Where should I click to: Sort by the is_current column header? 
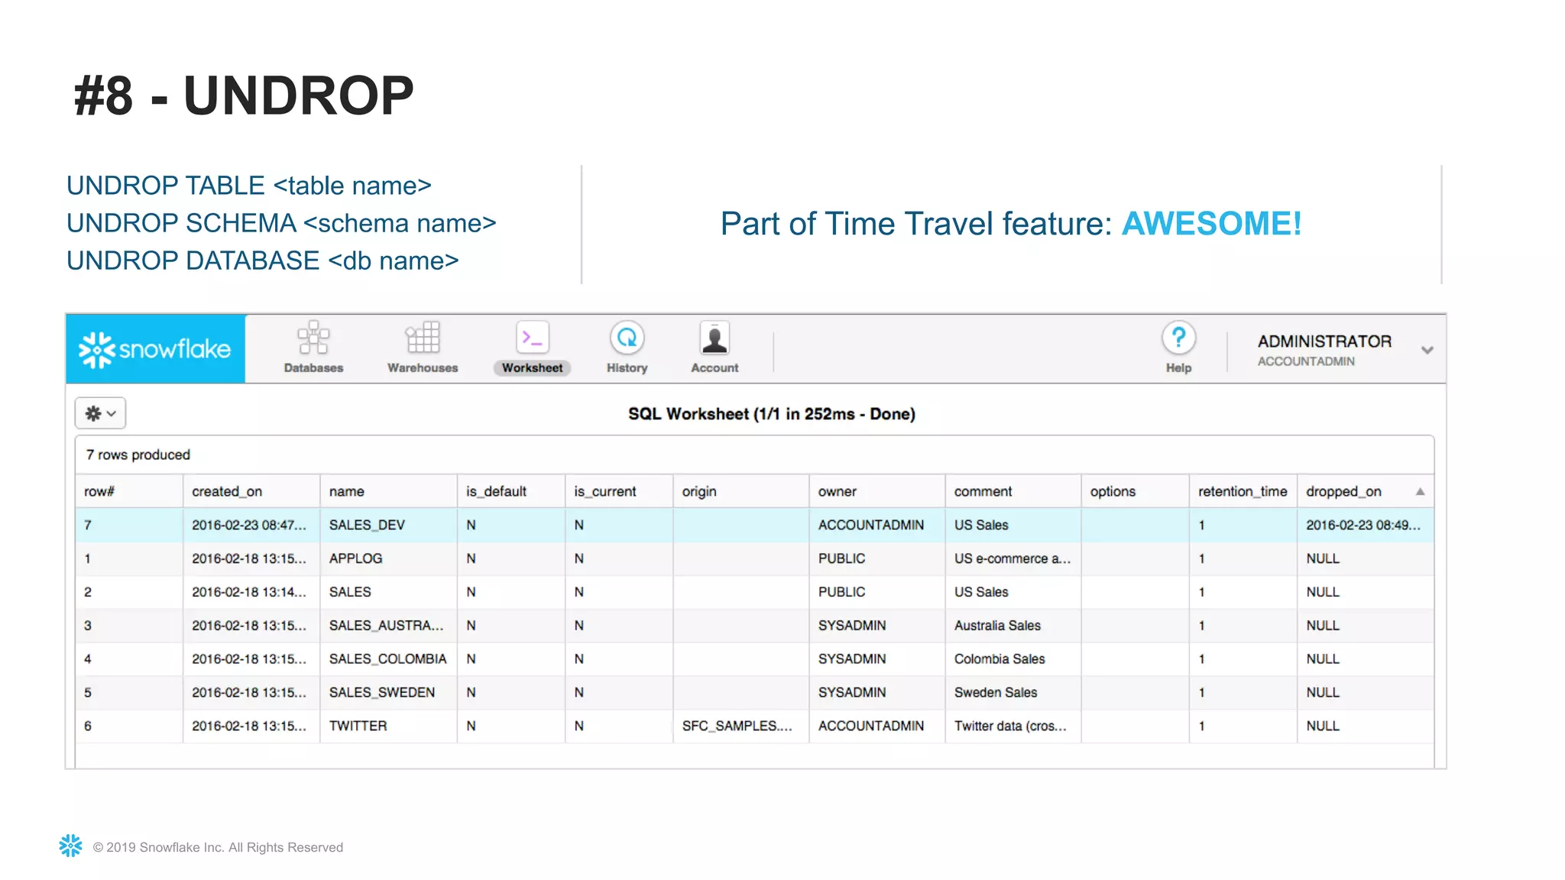click(x=619, y=491)
